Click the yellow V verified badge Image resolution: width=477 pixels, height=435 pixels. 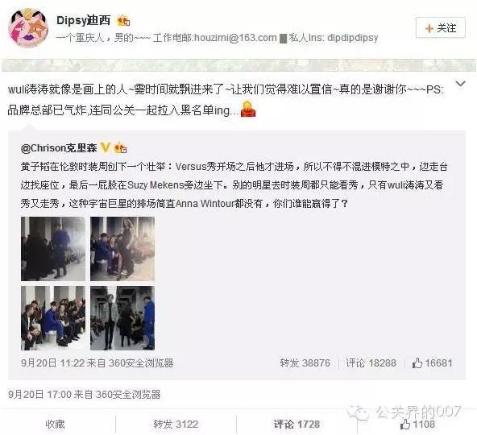point(105,148)
